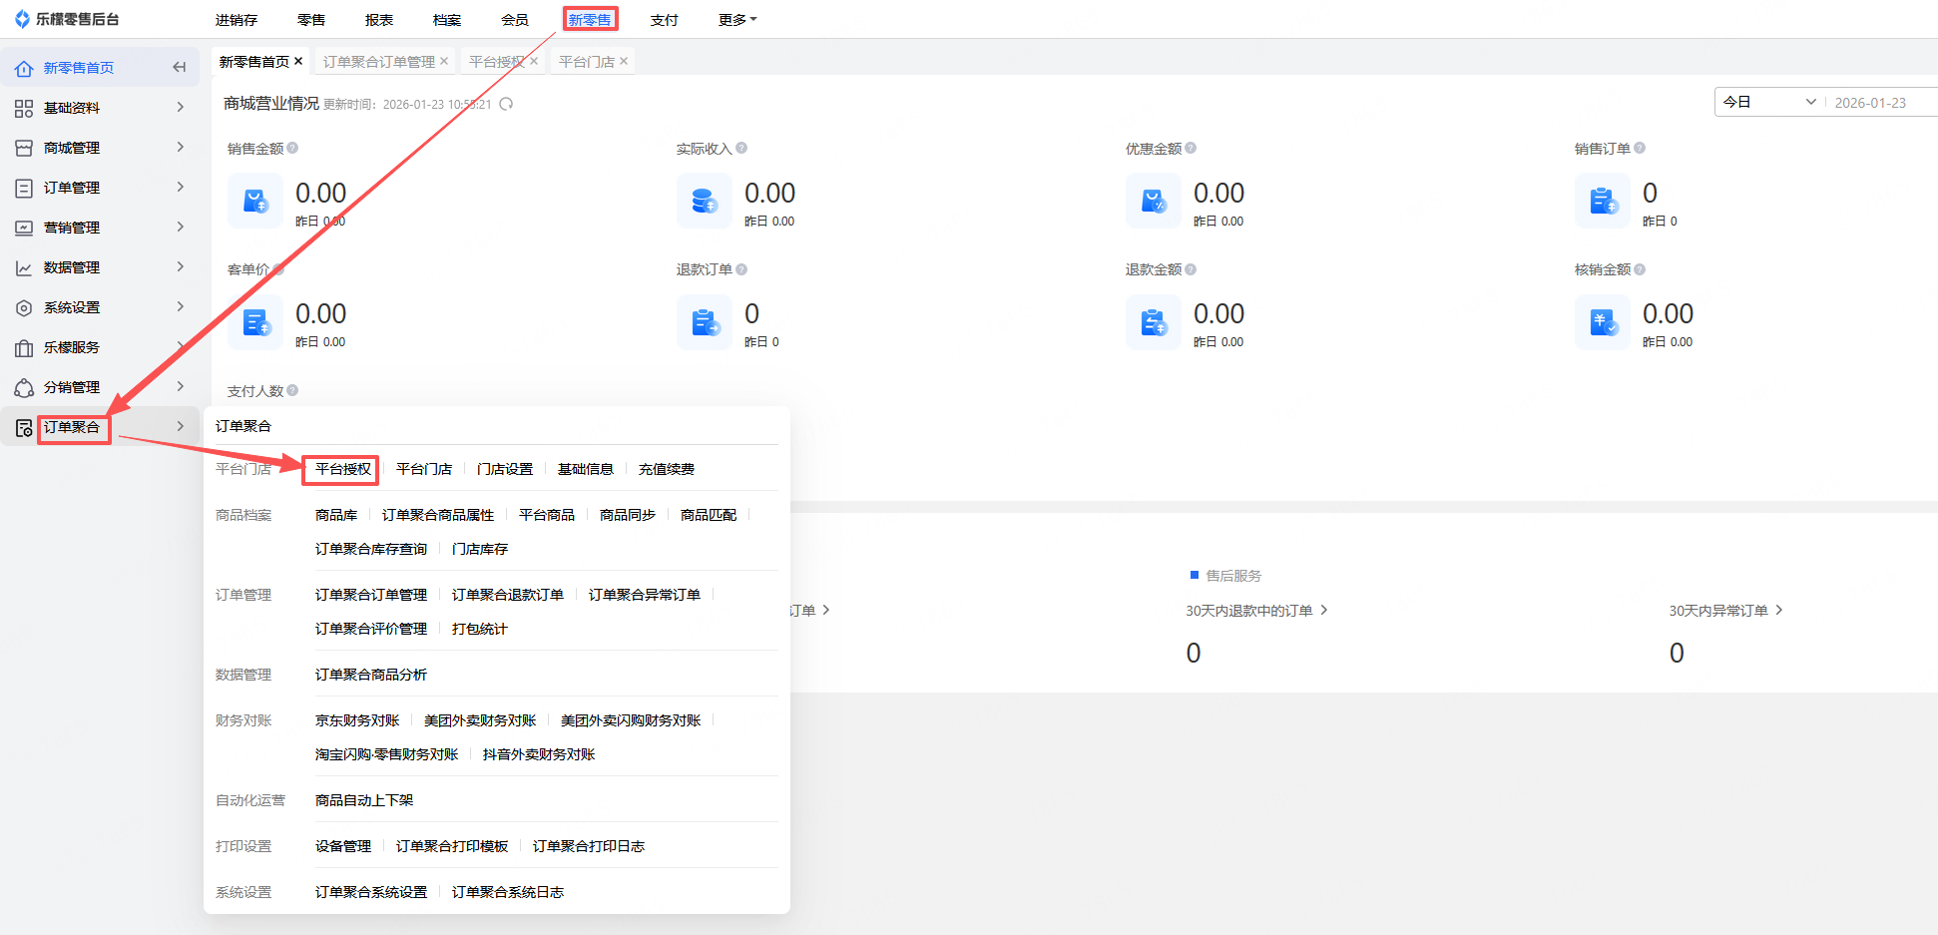1938x935 pixels.
Task: Open 抖音外卖财务对账 in the flyout menu
Action: click(539, 754)
